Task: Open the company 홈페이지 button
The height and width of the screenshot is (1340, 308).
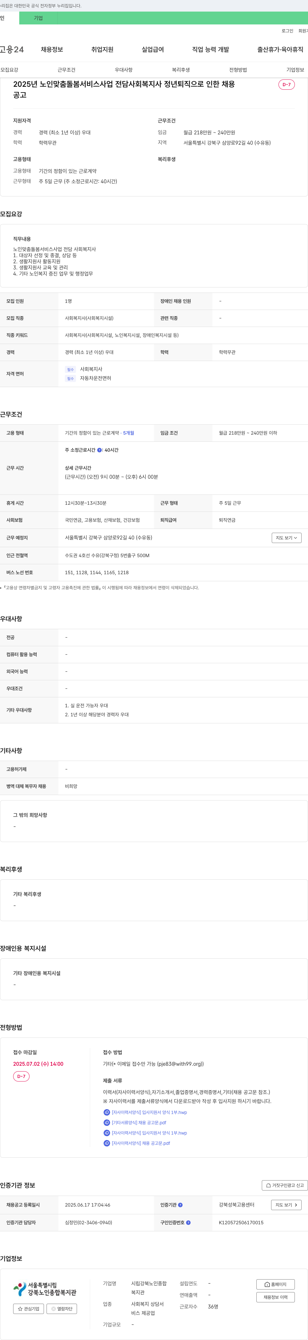Action: (275, 1284)
